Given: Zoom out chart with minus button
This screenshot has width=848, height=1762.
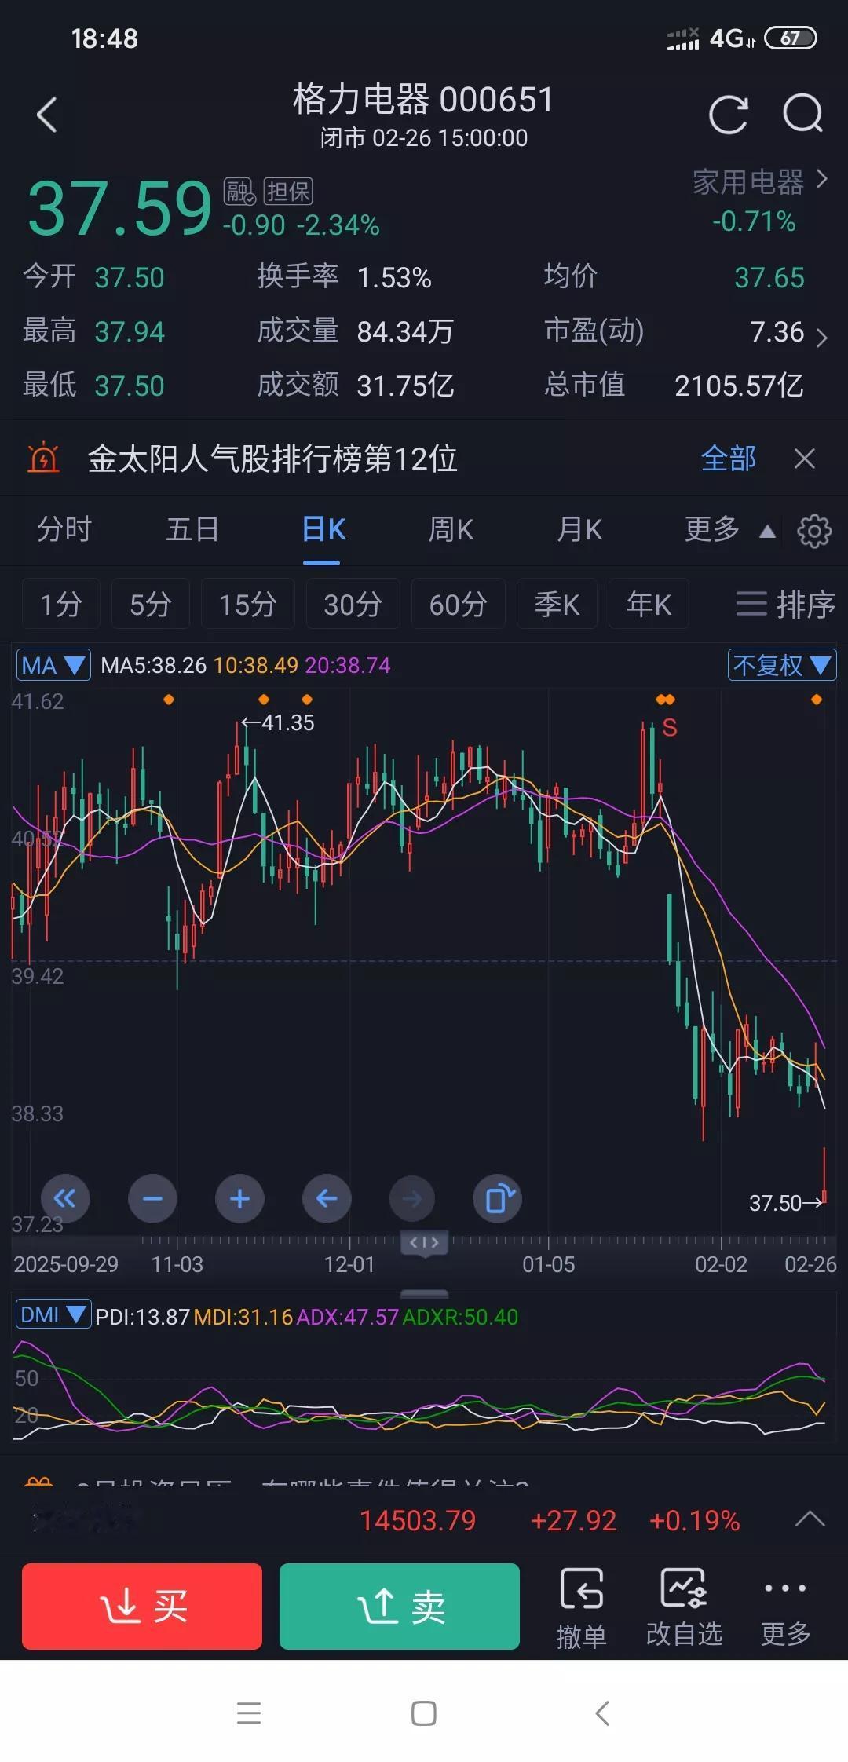Looking at the screenshot, I should (152, 1199).
